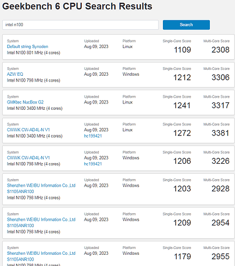Select the multi-core score 3226
Image resolution: width=235 pixels, height=266 pixels.
pos(221,161)
